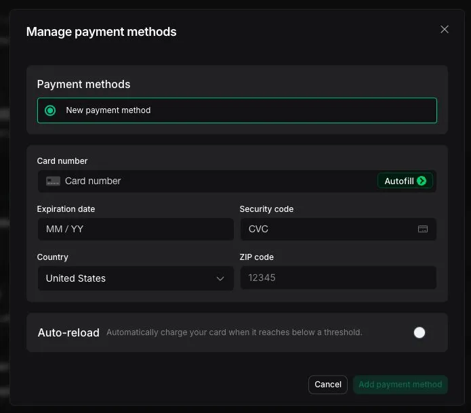Enable the Auto-reload toggle
471x413 pixels.
[419, 332]
